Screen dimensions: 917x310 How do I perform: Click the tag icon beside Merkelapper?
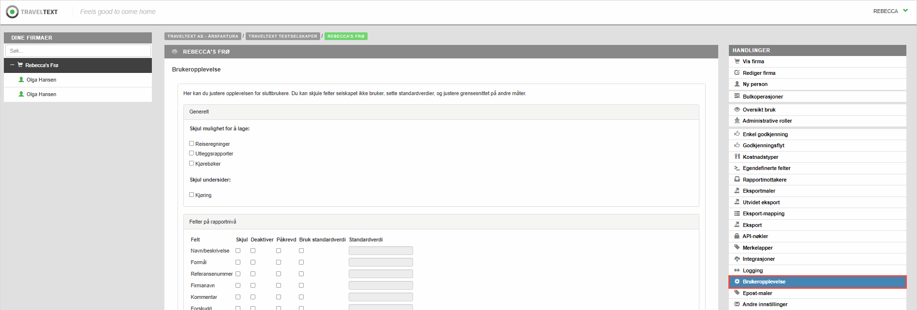(737, 248)
